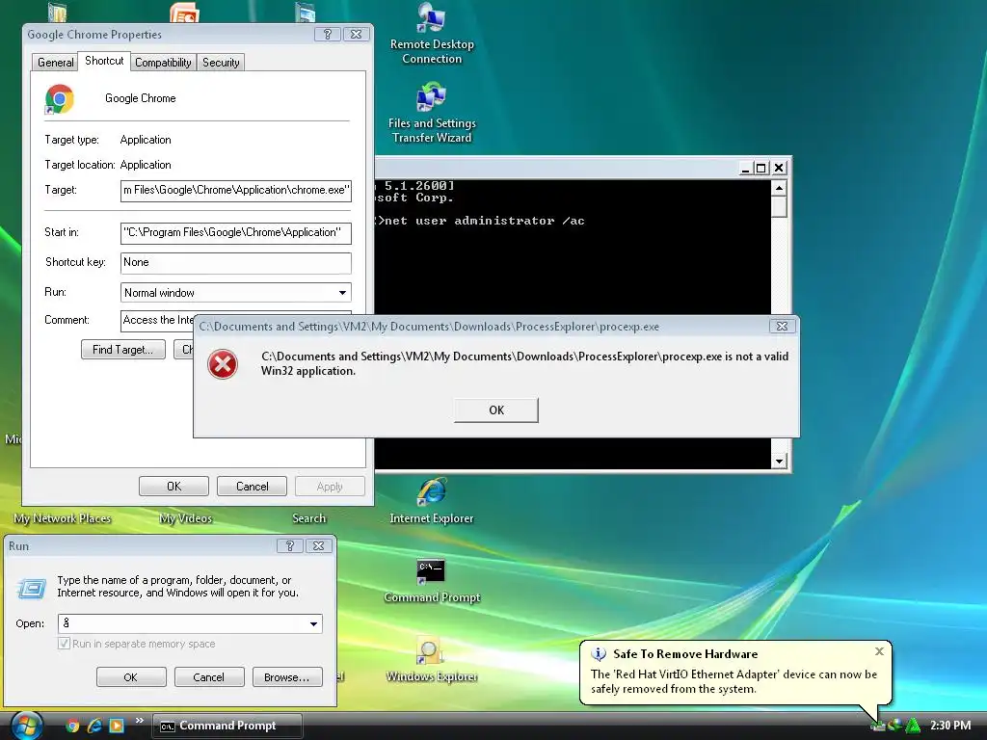
Task: Click the Target path input field
Action: pos(235,191)
